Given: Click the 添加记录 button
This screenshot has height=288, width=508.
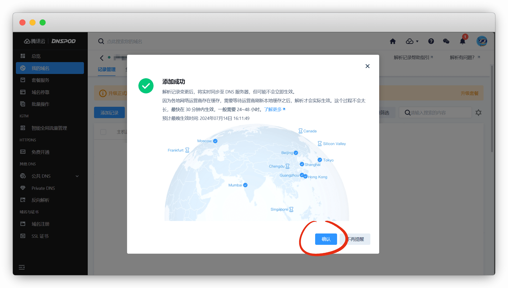Looking at the screenshot, I should pyautogui.click(x=109, y=113).
